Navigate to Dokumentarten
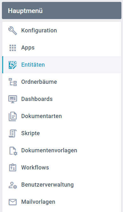The height and width of the screenshot is (212, 123). 62,116
